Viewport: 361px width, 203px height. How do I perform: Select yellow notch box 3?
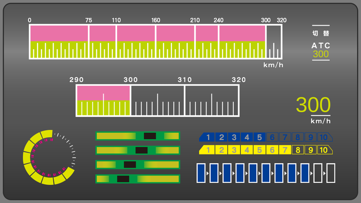234,150
